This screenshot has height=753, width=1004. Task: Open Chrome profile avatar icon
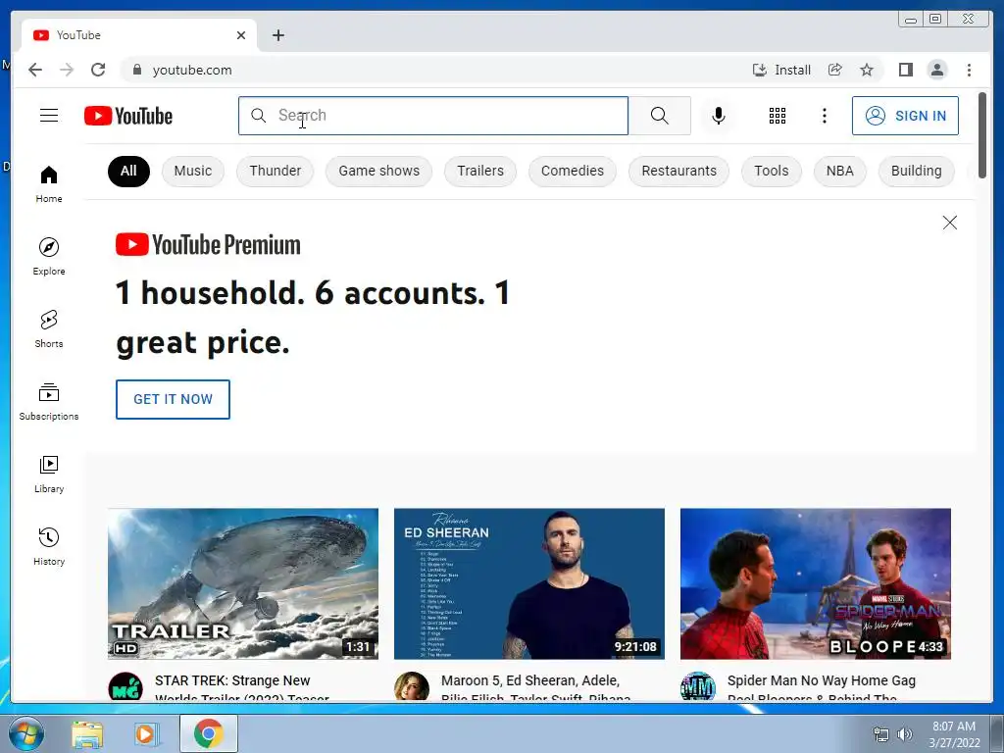point(936,70)
